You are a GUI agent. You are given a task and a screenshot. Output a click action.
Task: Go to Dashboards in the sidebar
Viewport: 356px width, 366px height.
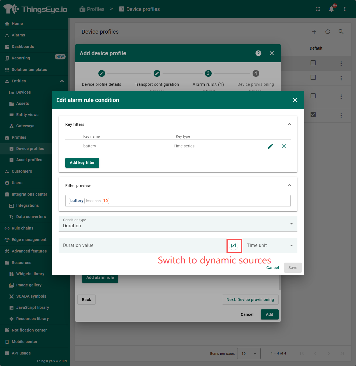(23, 47)
